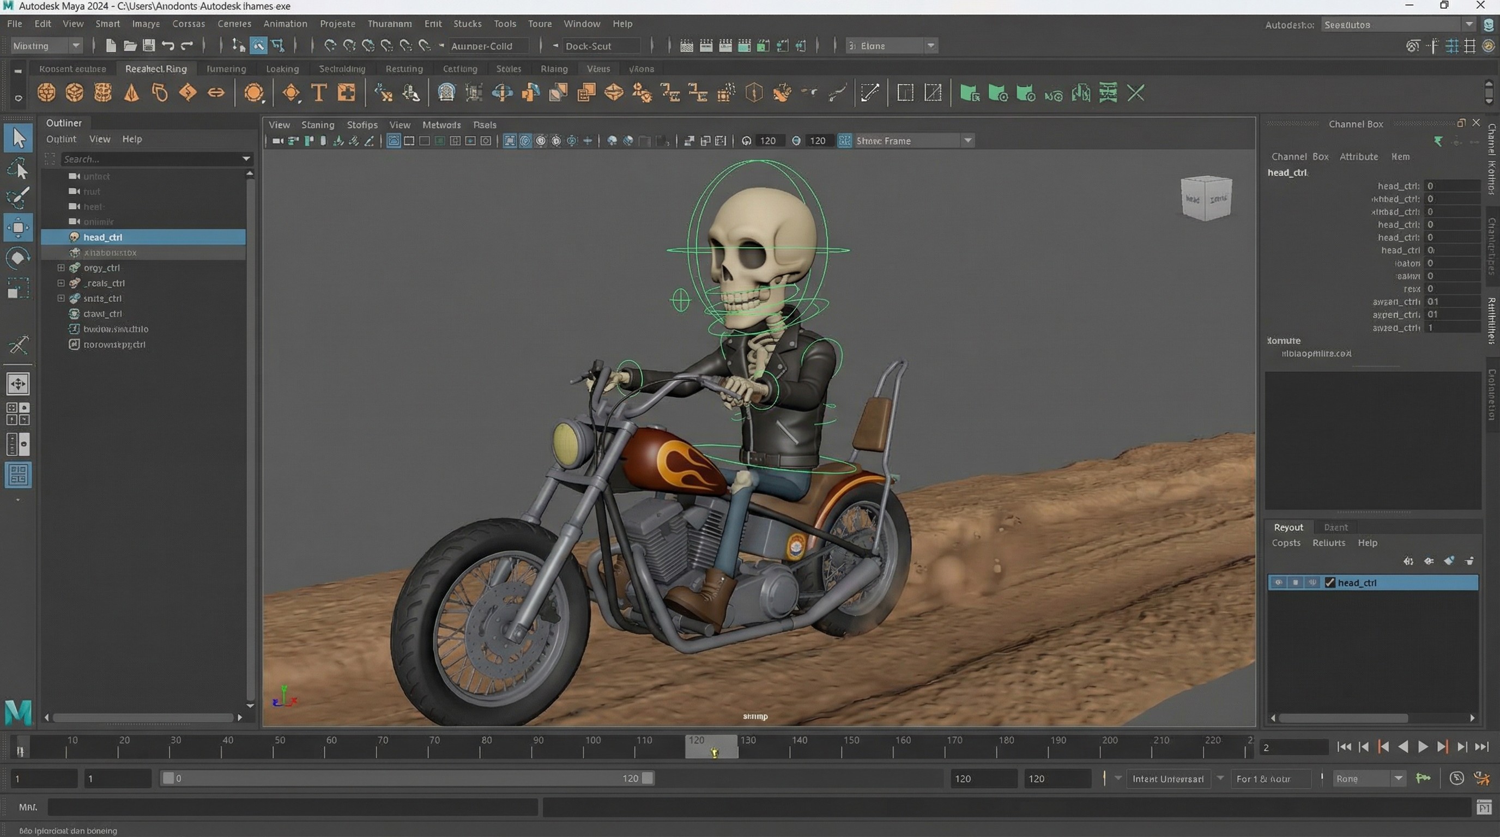Click the Paint brush tool in left toolbox

[18, 197]
